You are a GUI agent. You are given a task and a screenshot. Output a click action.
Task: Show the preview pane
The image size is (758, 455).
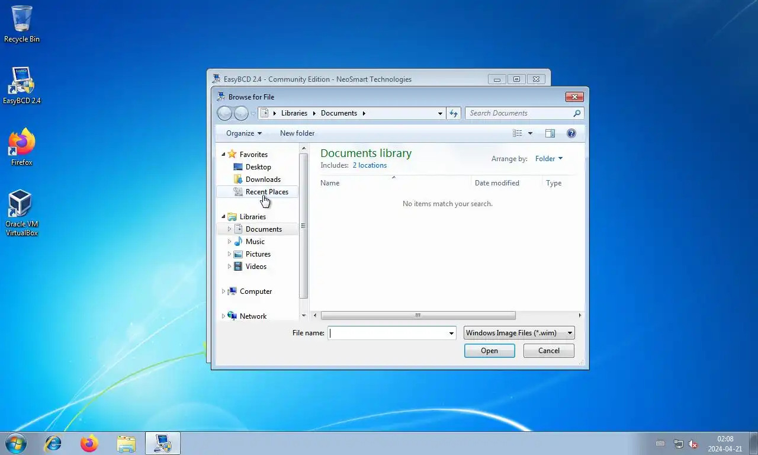[550, 133]
